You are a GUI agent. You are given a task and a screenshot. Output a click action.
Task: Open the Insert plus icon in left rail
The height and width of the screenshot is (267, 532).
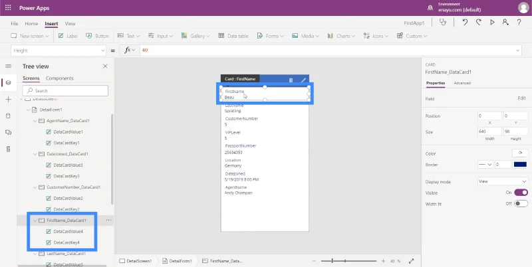[9, 99]
